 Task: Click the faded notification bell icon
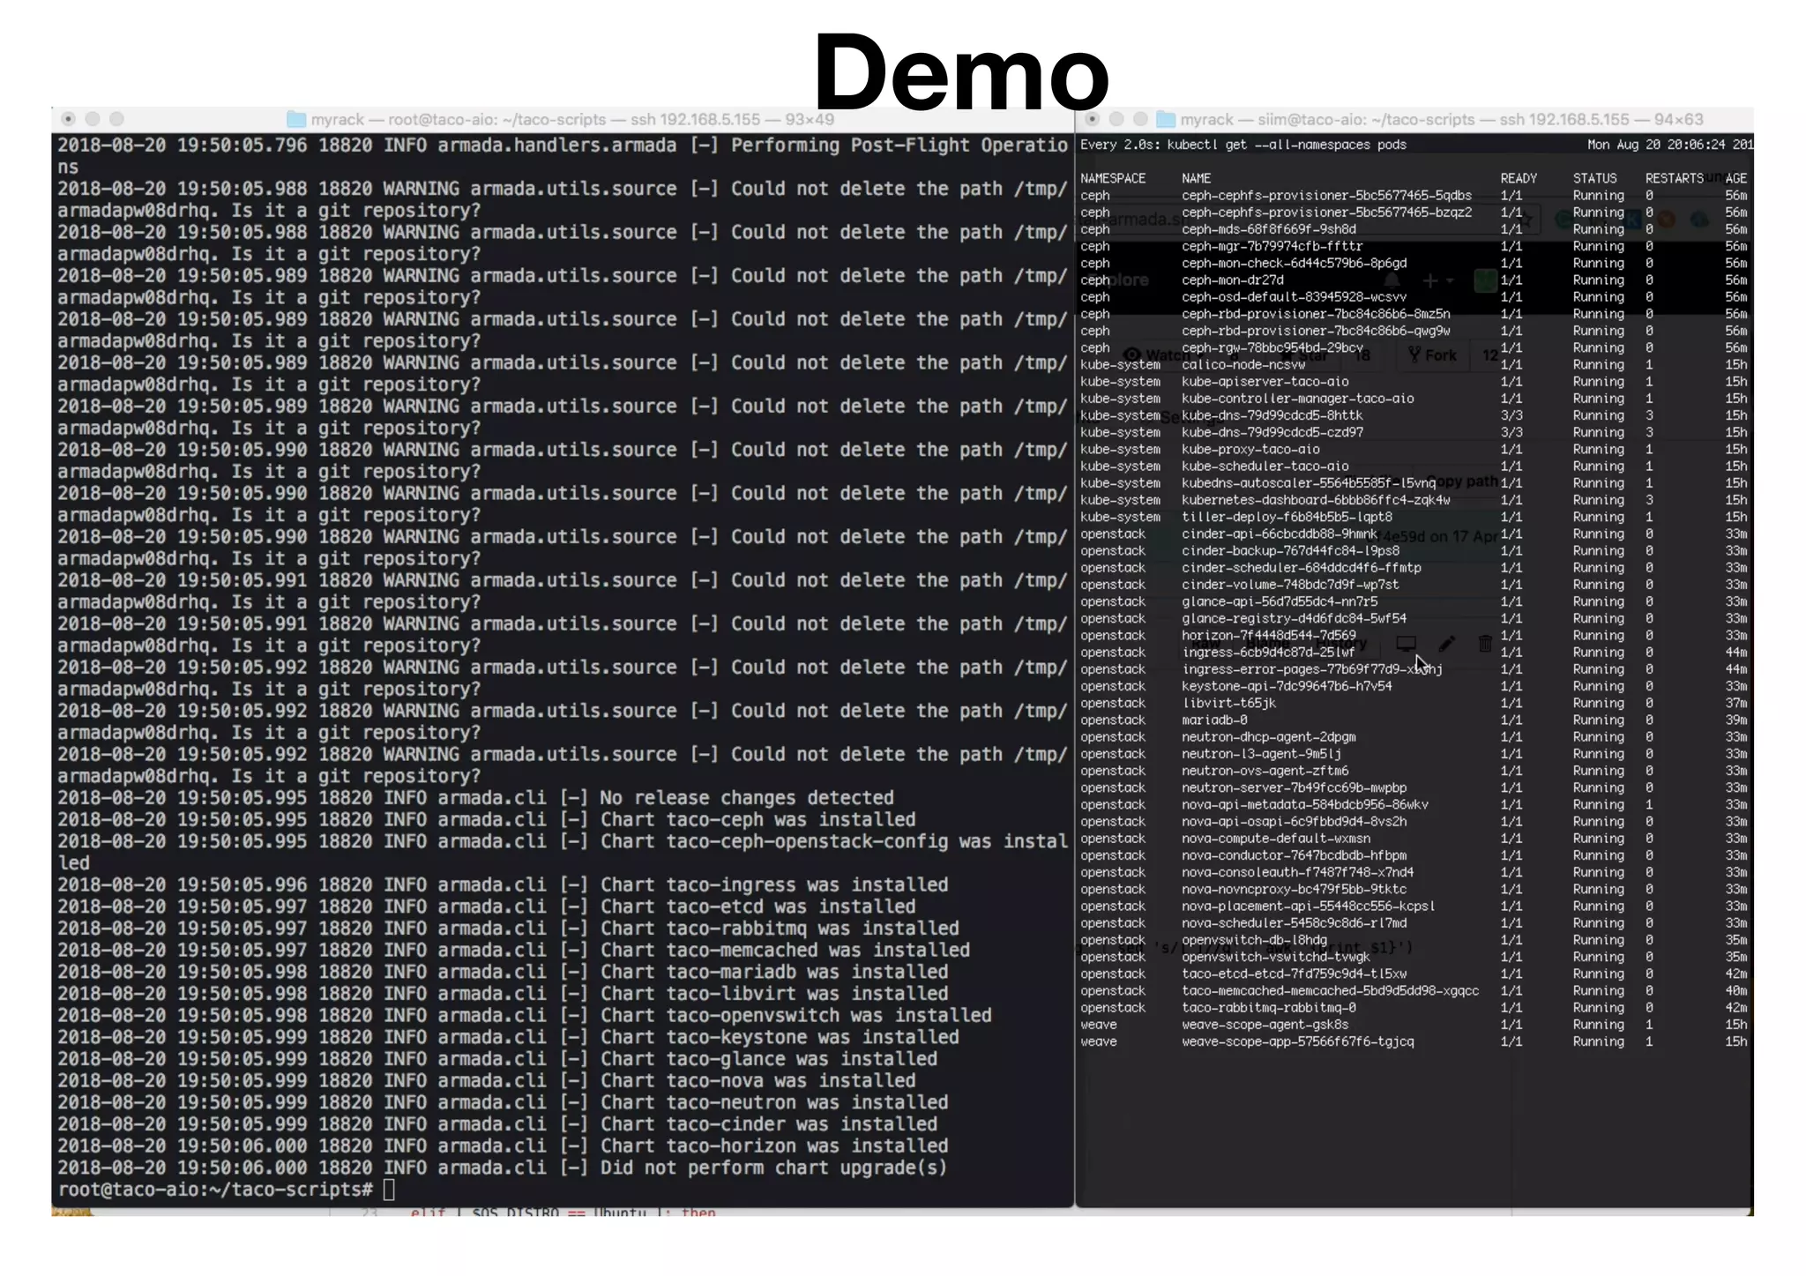[x=1392, y=280]
